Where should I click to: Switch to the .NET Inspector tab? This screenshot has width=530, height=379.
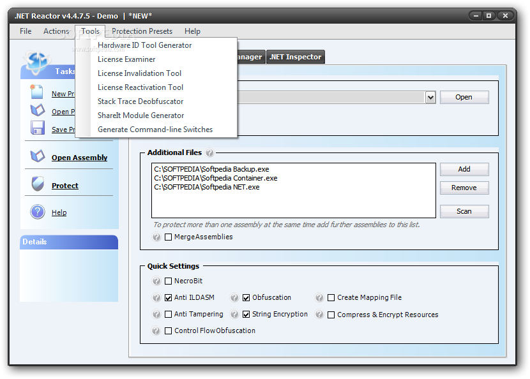pyautogui.click(x=296, y=57)
